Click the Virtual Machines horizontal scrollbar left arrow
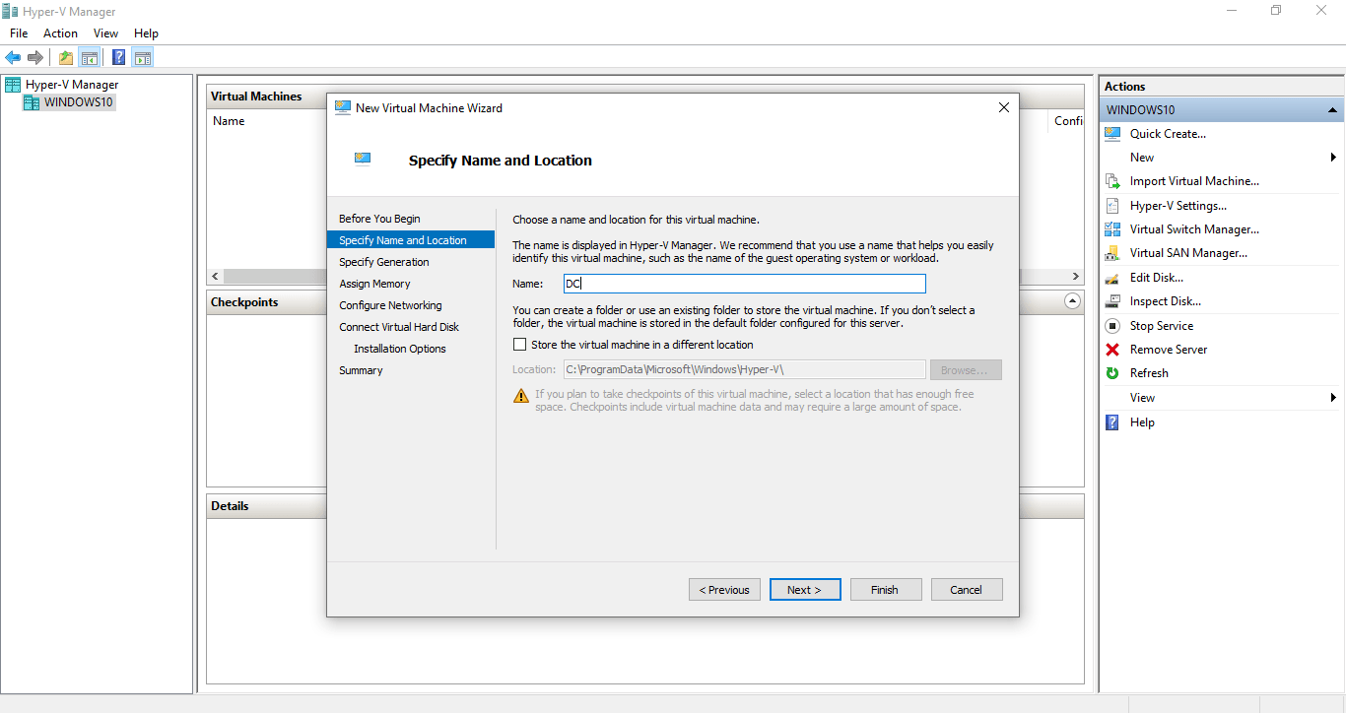 (x=216, y=277)
